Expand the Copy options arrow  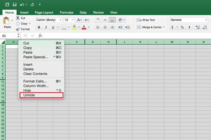[x=30, y=24]
